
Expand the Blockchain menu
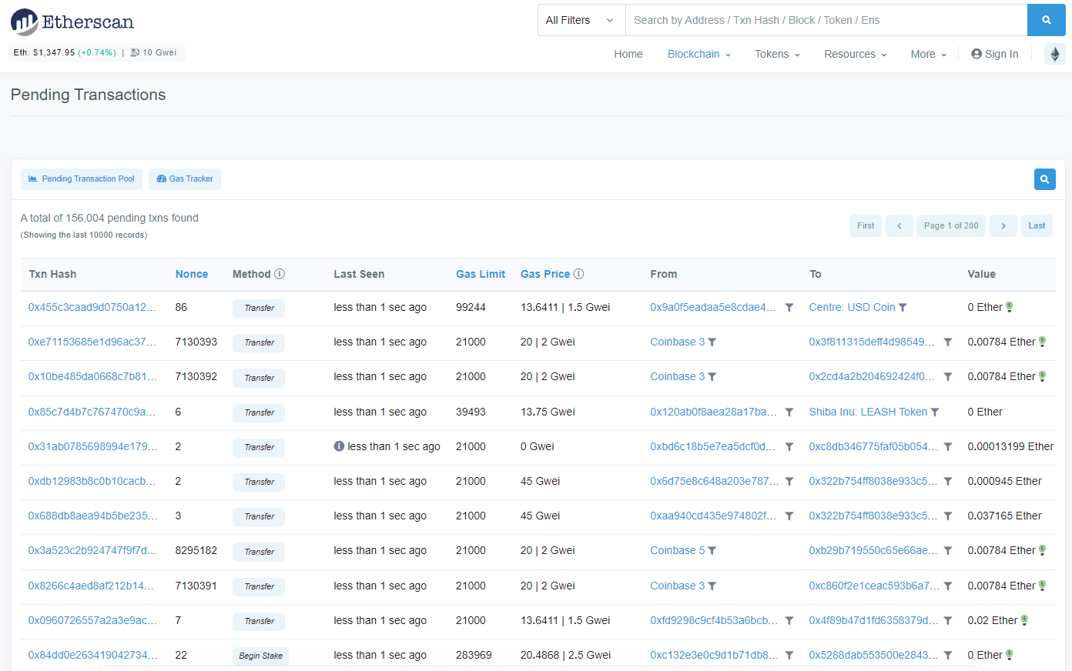tap(698, 54)
